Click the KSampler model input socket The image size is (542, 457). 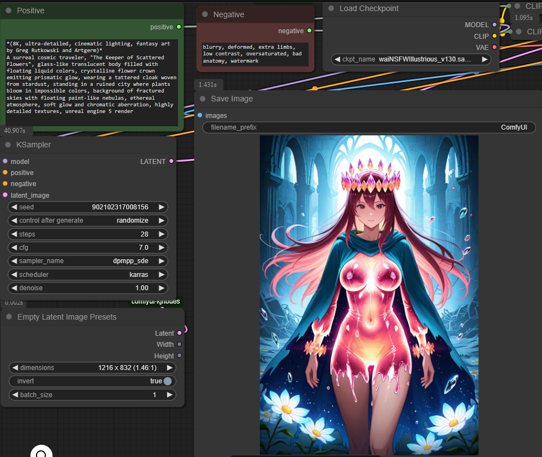[x=5, y=161]
